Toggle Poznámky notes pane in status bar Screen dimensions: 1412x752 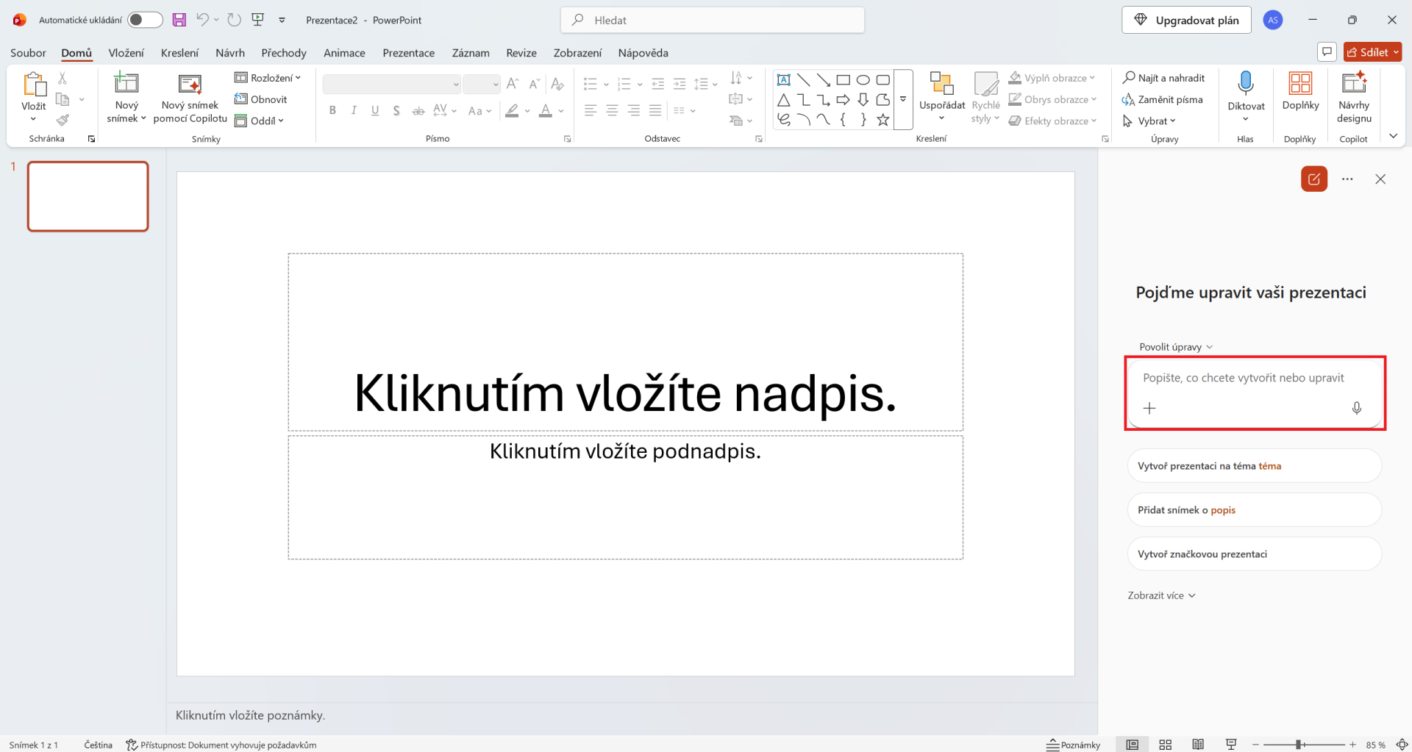(x=1074, y=745)
